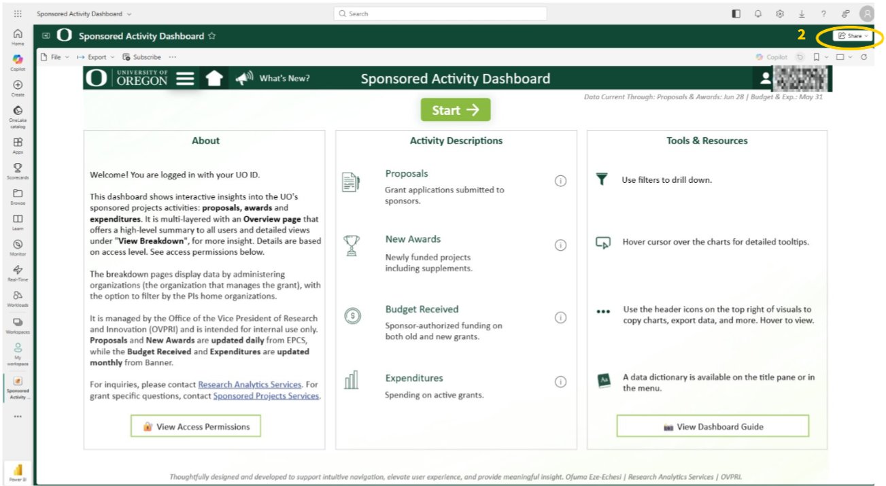Viewport: 886px width, 486px height.
Task: Open Monitor in the left sidebar
Action: 18,247
